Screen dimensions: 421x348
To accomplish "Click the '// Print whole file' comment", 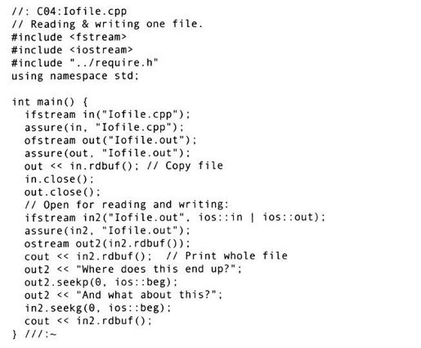I will (x=226, y=255).
